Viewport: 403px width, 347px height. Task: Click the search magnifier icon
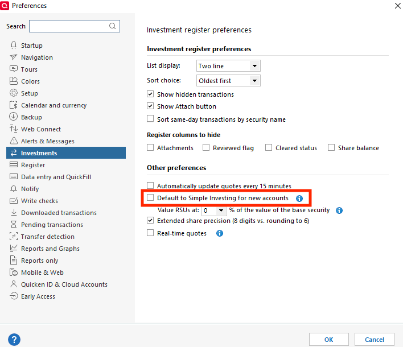click(112, 26)
